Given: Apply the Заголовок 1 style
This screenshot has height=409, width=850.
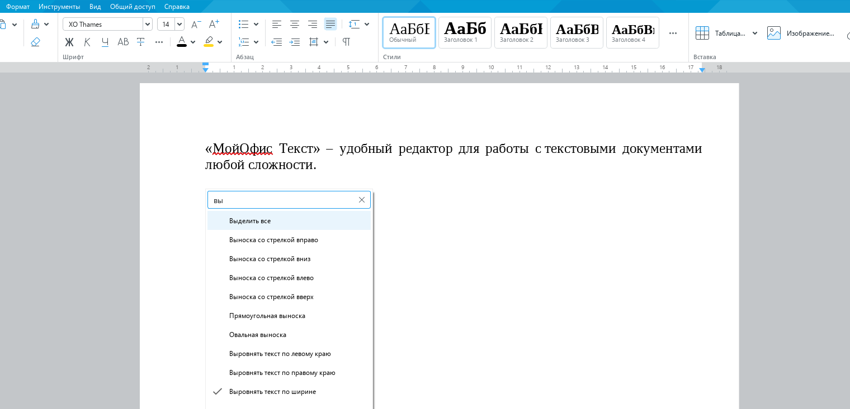Looking at the screenshot, I should pyautogui.click(x=465, y=32).
